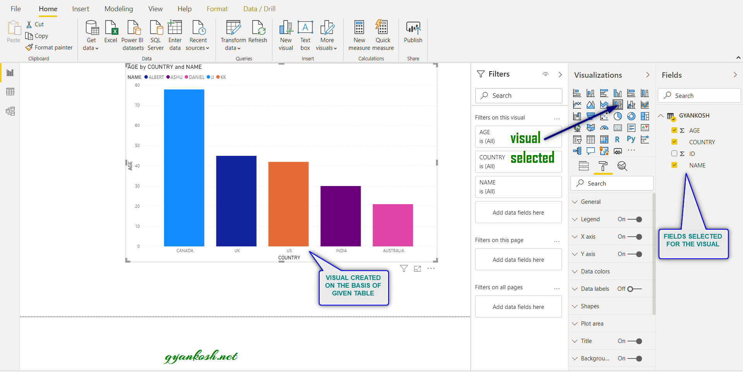Collapse the Fields pane arrow
Image resolution: width=743 pixels, height=372 pixels.
pos(735,75)
